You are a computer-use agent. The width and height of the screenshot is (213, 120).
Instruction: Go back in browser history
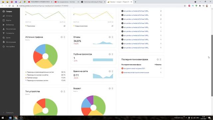2,6
